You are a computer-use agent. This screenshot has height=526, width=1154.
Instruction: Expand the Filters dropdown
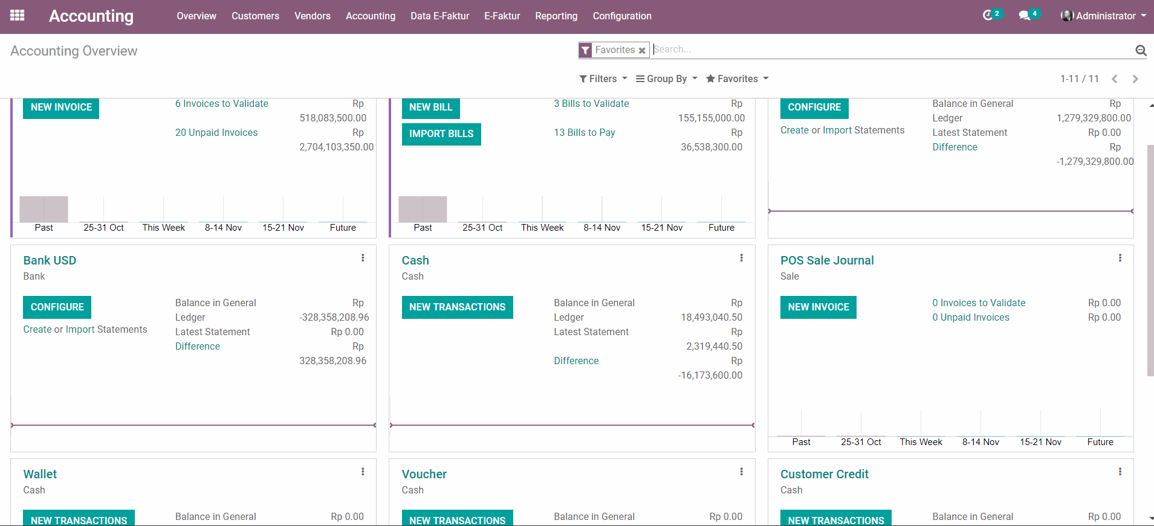pos(603,79)
